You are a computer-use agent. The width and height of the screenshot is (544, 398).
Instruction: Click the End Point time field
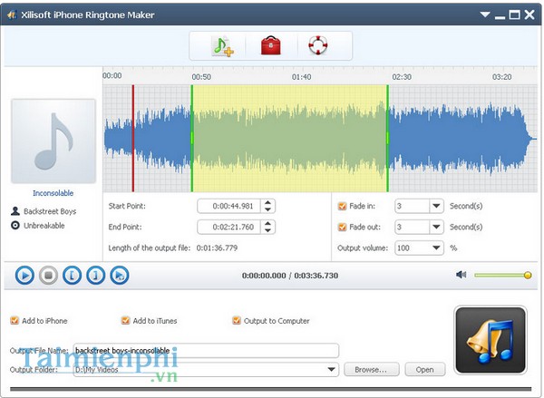(229, 227)
